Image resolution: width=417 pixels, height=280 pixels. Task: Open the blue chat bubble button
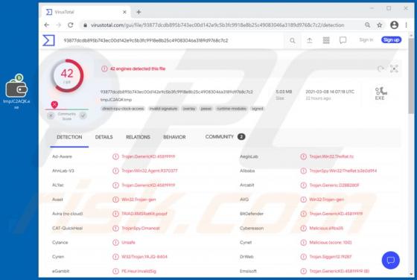390,260
